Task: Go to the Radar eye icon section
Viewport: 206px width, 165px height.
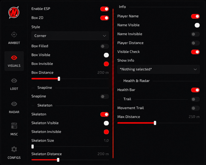Action: (14, 104)
